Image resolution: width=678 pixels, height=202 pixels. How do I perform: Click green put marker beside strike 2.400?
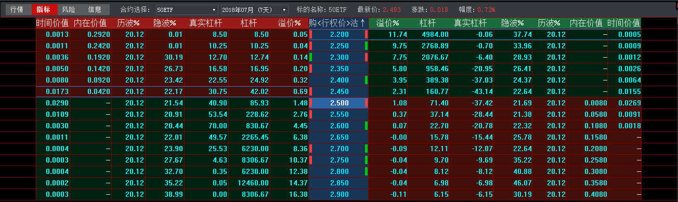click(x=366, y=80)
